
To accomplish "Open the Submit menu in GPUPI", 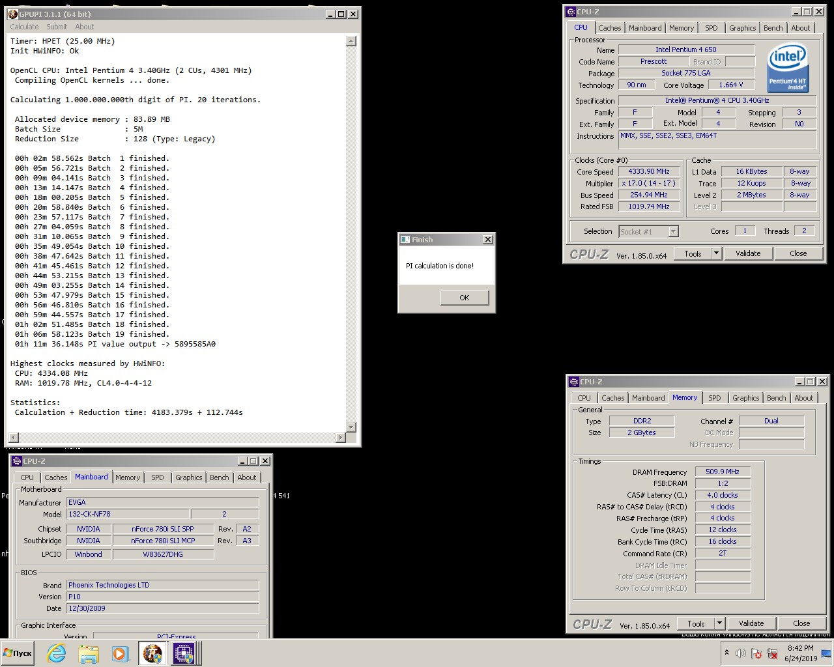I will (57, 27).
